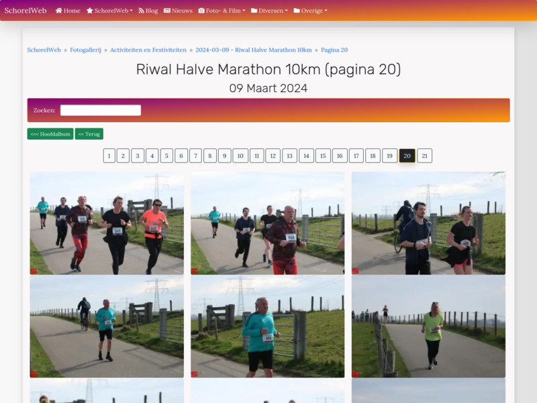Open the Overige dropdown menu
The height and width of the screenshot is (403, 537).
coord(310,11)
